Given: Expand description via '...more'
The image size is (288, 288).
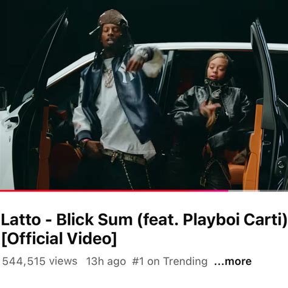Looking at the screenshot, I should [x=233, y=261].
